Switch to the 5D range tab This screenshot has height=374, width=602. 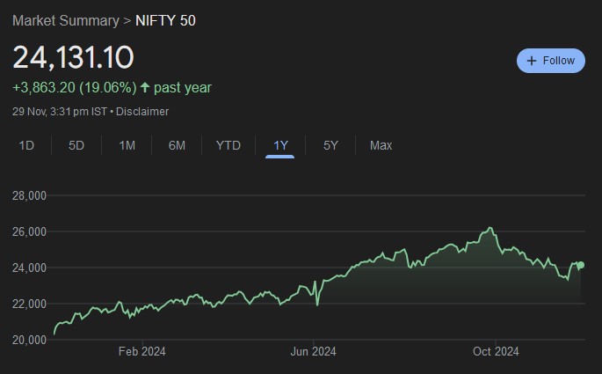76,145
